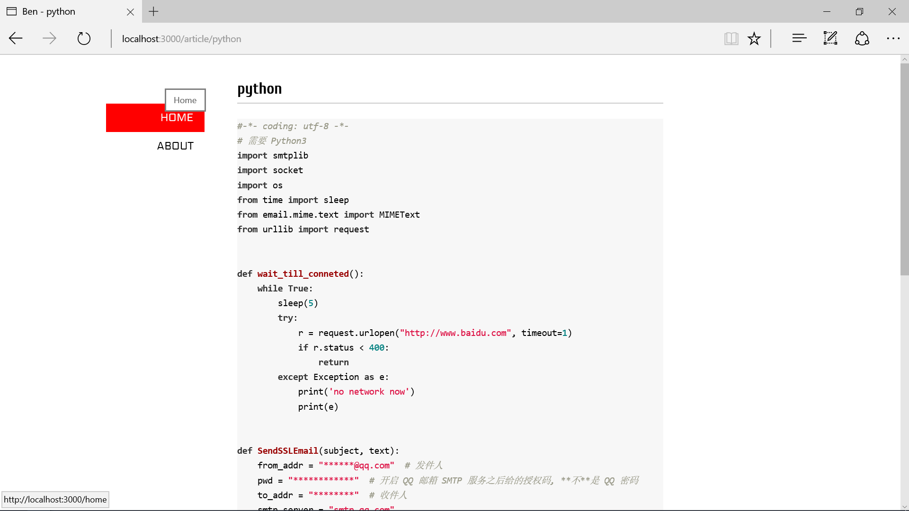Open the ABOUT sidebar link

pos(175,146)
